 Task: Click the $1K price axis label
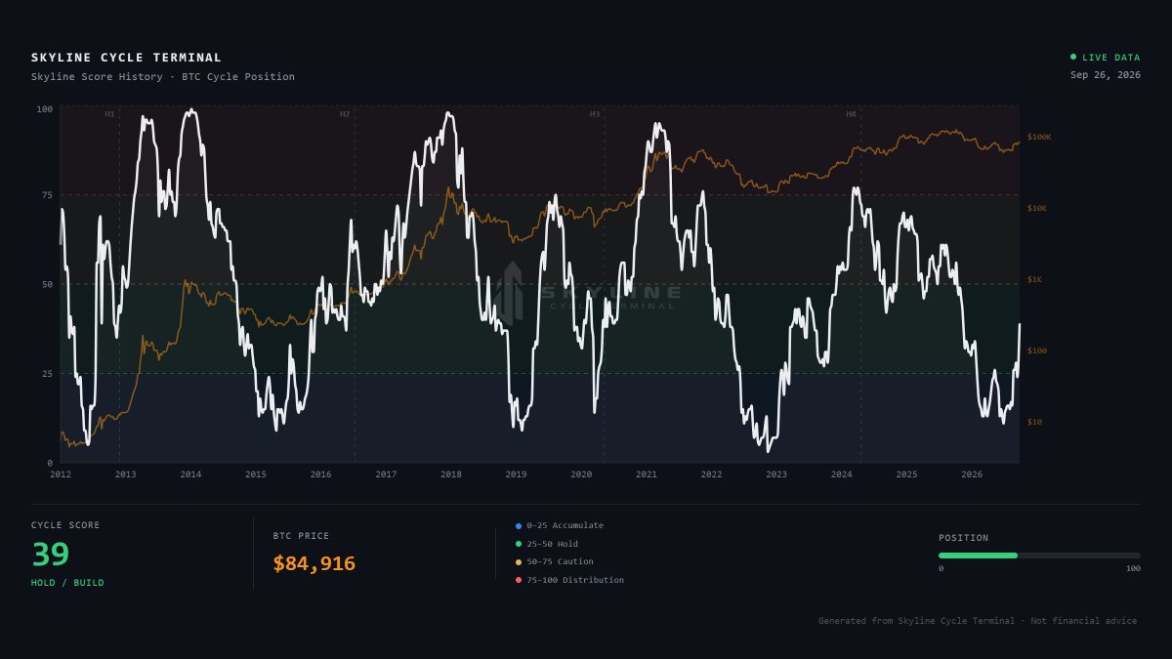pyautogui.click(x=1034, y=279)
